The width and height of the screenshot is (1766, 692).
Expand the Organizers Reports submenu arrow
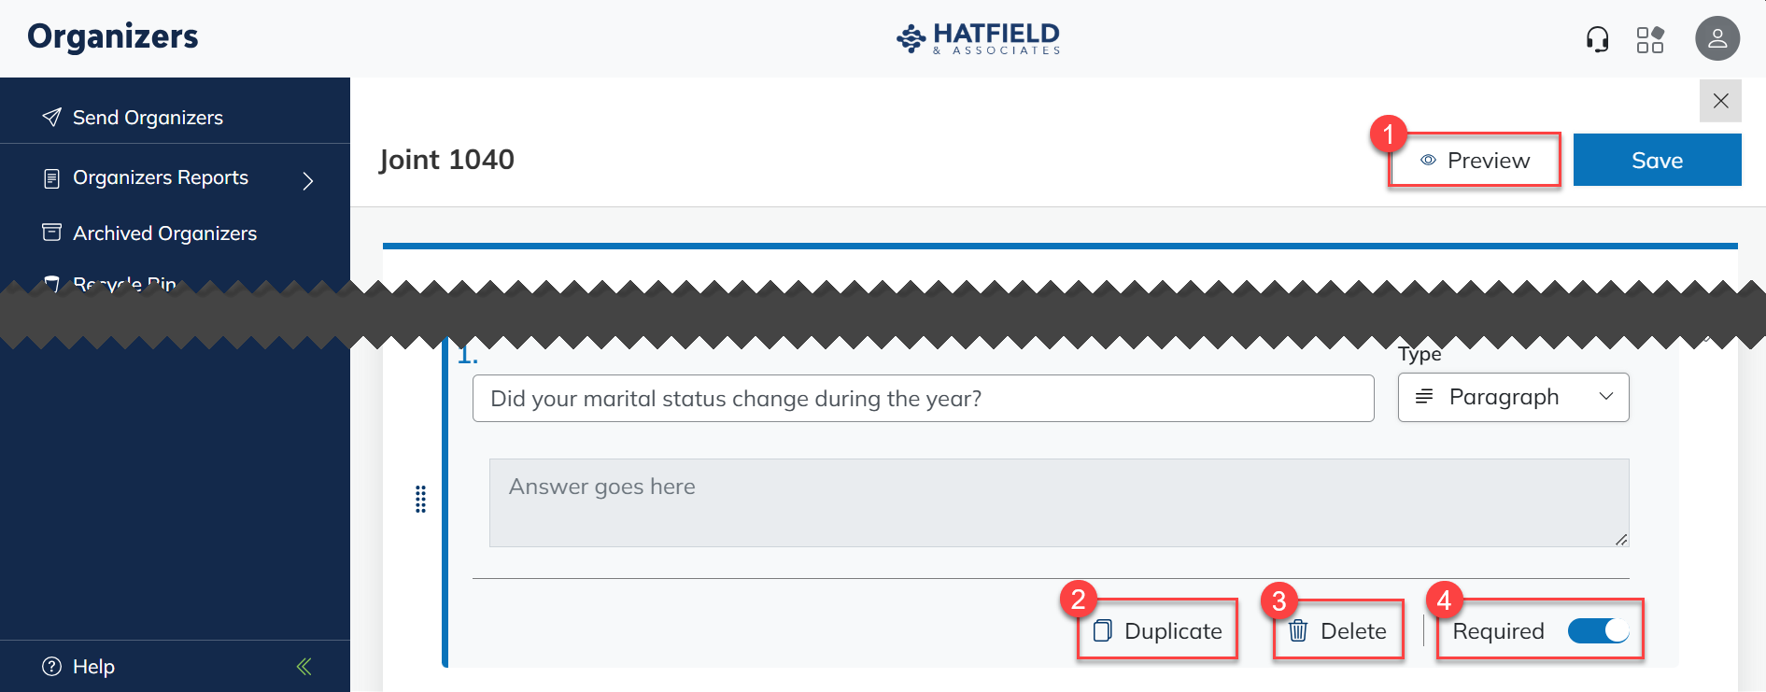pos(308,179)
